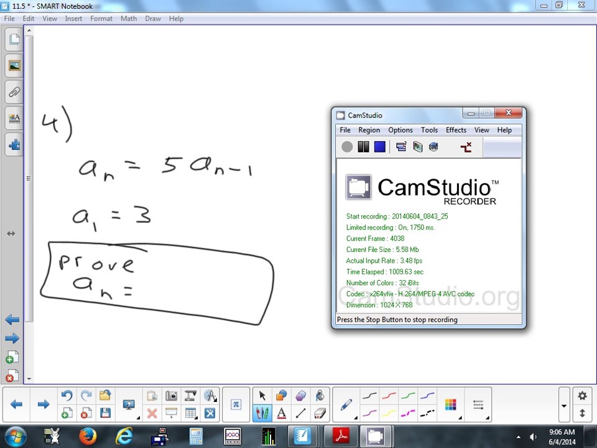Select the Eraser tool
The width and height of the screenshot is (597, 448).
pos(320,413)
